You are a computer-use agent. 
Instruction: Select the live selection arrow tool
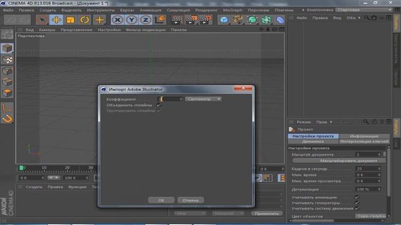click(42, 20)
